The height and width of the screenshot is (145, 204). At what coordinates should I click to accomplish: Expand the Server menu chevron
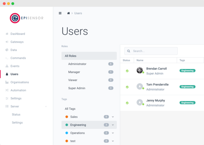[46, 107]
